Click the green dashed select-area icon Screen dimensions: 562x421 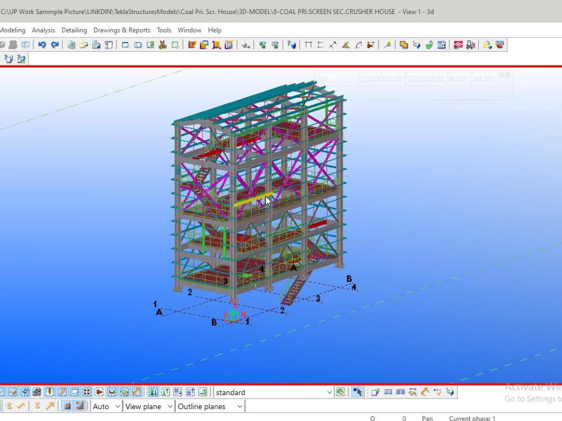click(175, 45)
